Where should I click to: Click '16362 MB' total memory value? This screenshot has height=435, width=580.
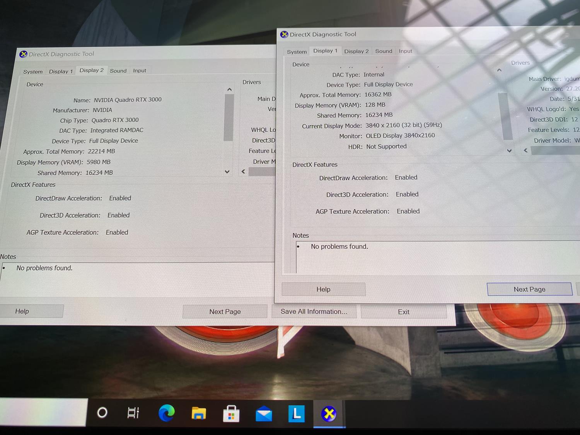(378, 95)
